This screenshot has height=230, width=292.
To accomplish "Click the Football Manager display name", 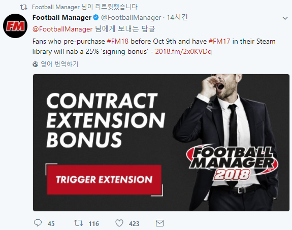I will [x=62, y=17].
